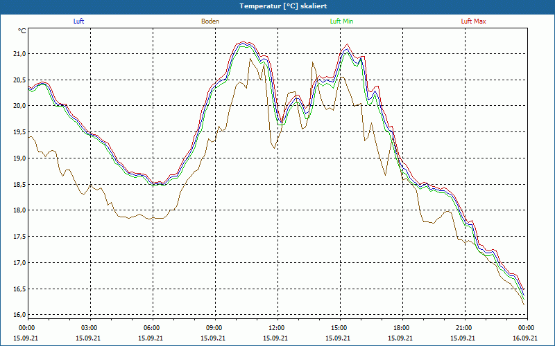Select the 18:00 time axis label
Image resolution: width=555 pixels, height=346 pixels.
point(402,328)
